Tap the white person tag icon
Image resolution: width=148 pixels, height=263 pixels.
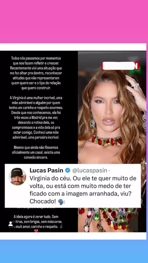coord(10,224)
